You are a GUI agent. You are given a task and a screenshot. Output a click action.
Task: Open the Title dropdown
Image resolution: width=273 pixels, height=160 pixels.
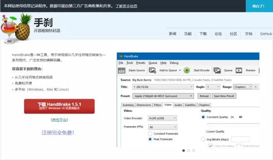click(163, 87)
